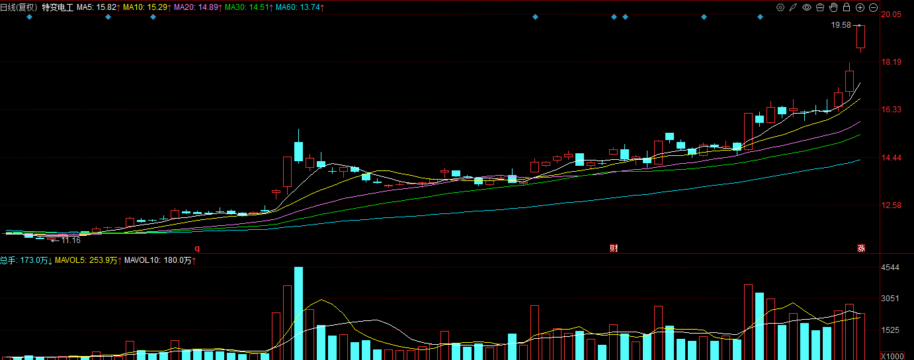Viewport: 914px width, 360px height.
Task: Open the toolbox icon
Action: (820, 7)
